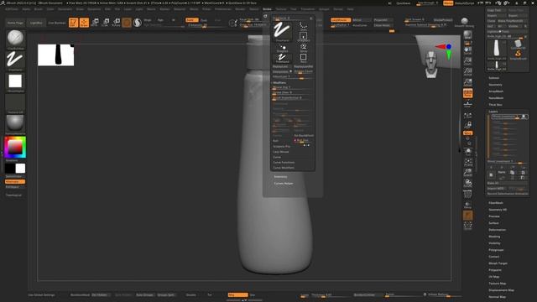Viewport: 537px width, 302px height.
Task: Activate Draw mode button
Action: [84, 23]
